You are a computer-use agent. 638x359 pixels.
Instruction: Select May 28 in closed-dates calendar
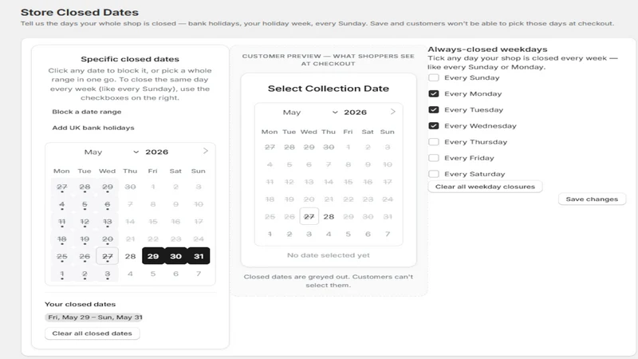130,256
